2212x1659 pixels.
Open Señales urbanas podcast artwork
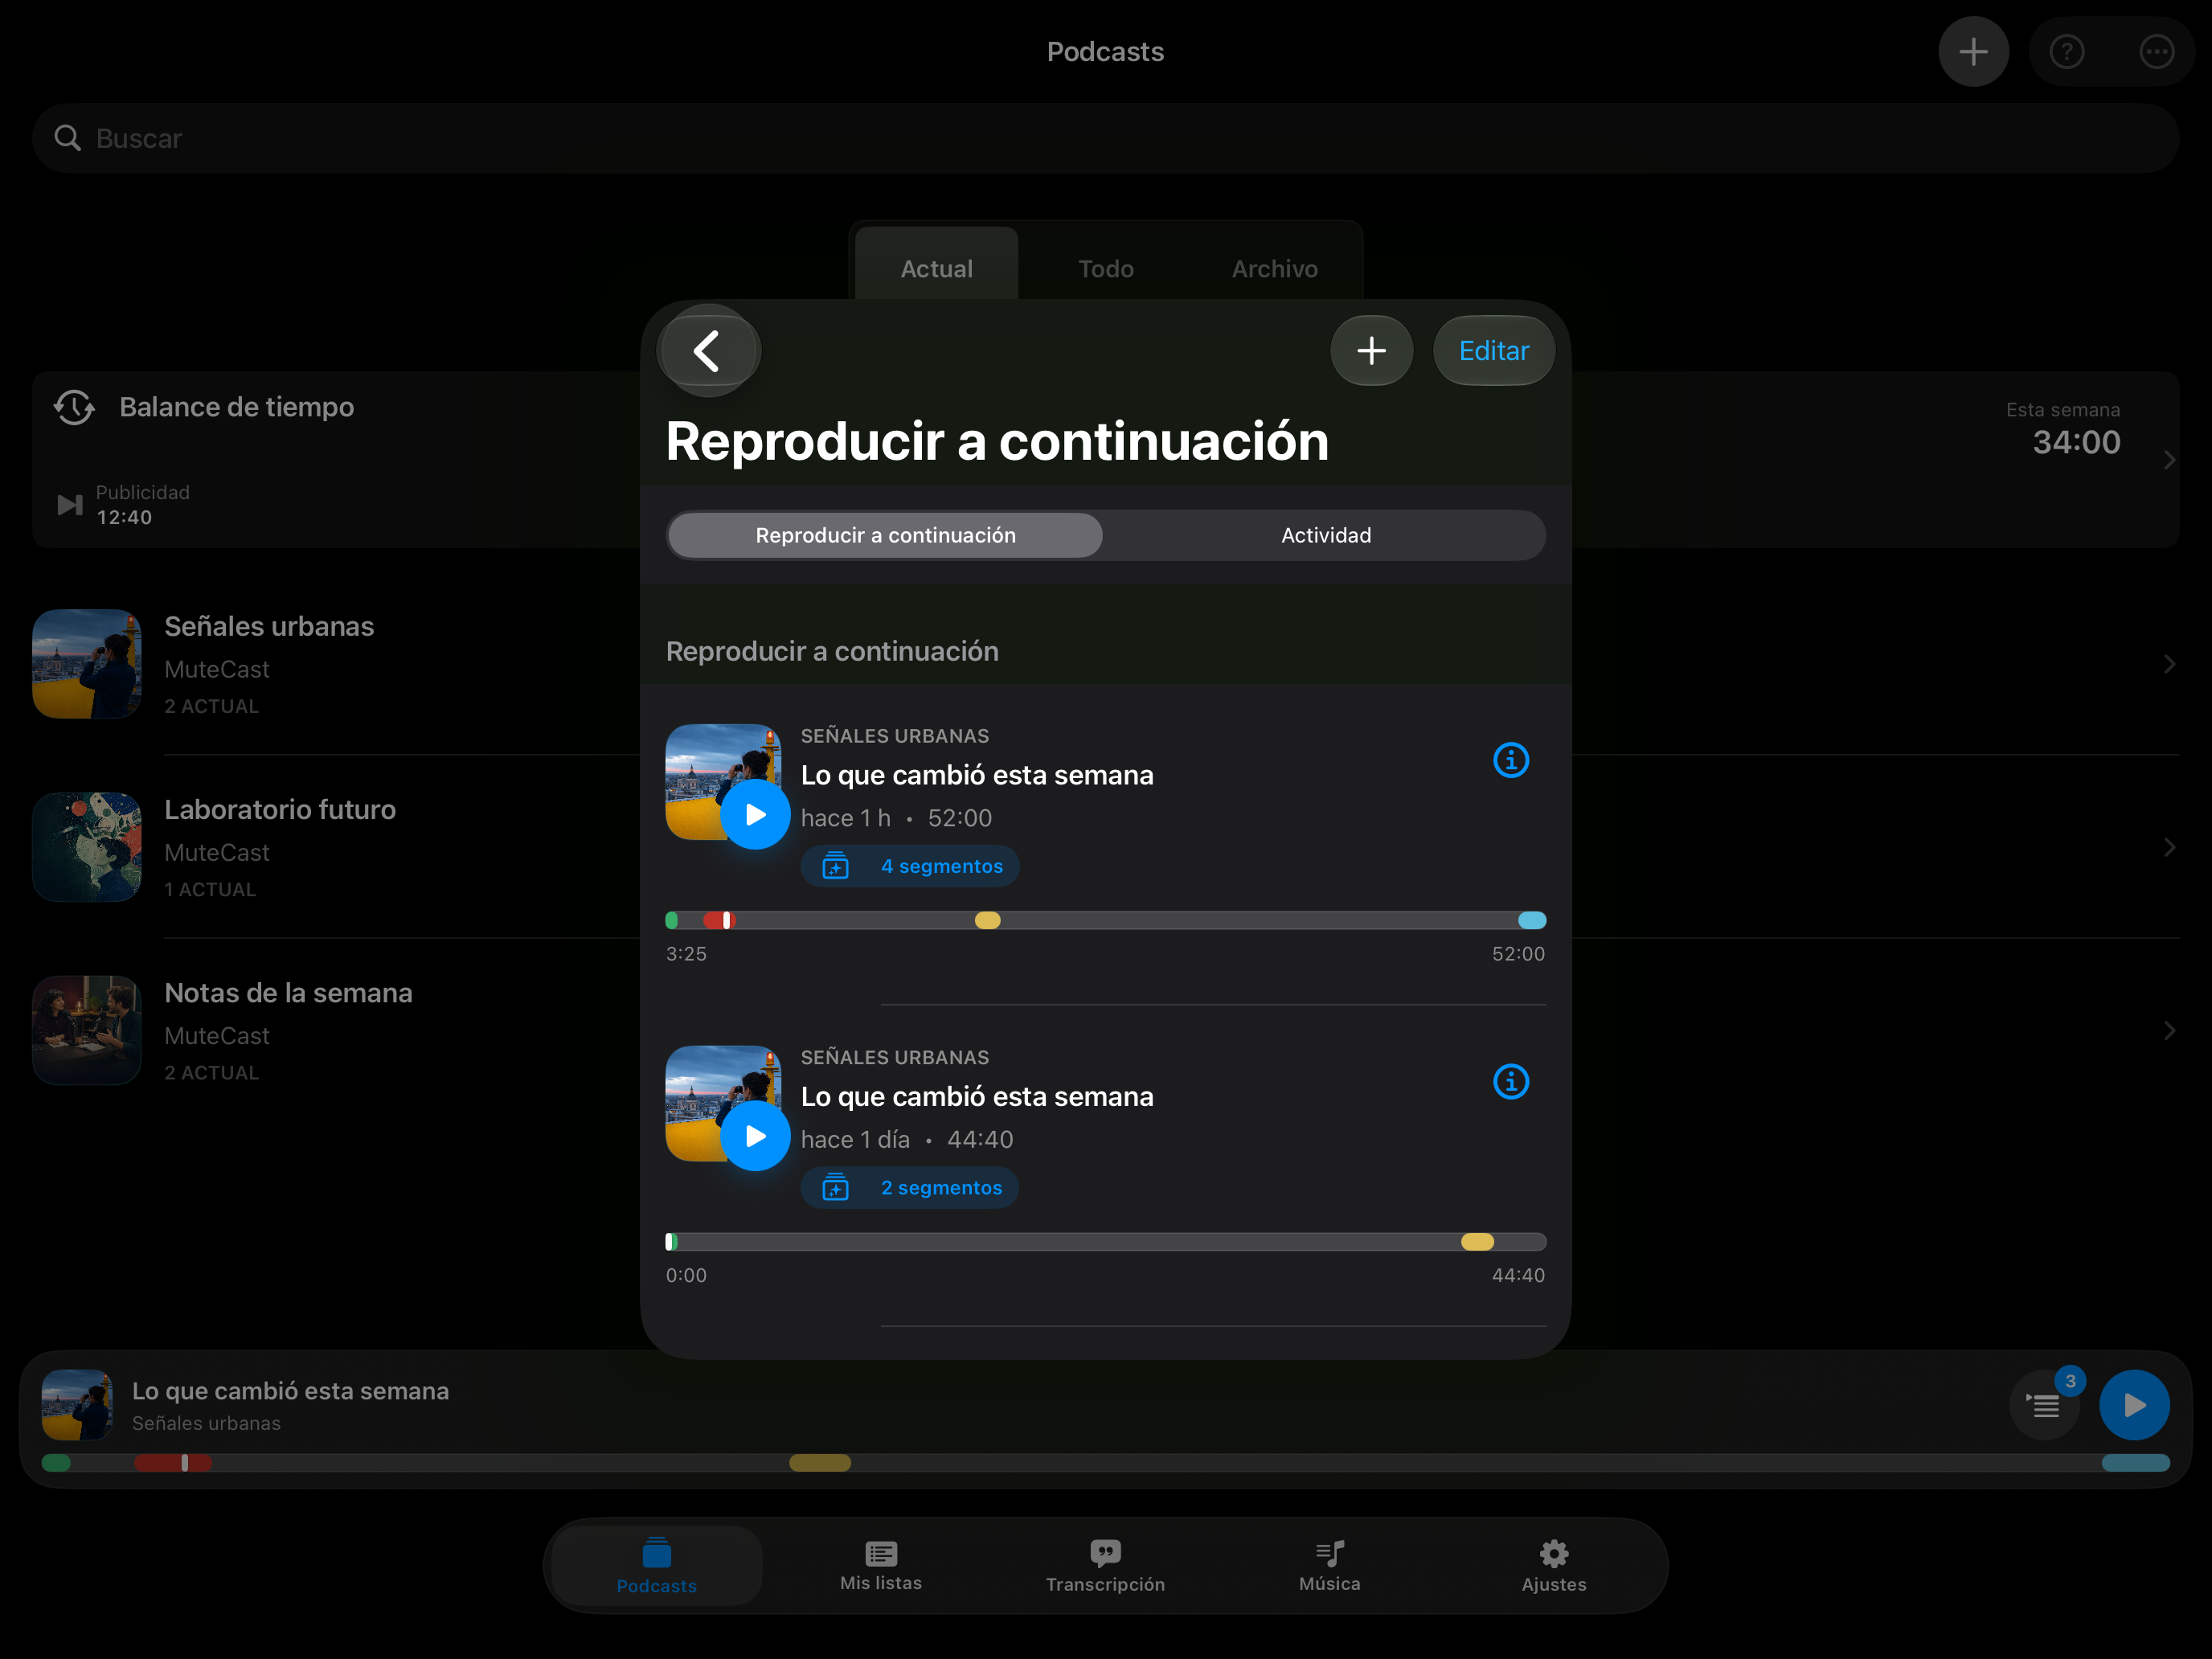[87, 664]
